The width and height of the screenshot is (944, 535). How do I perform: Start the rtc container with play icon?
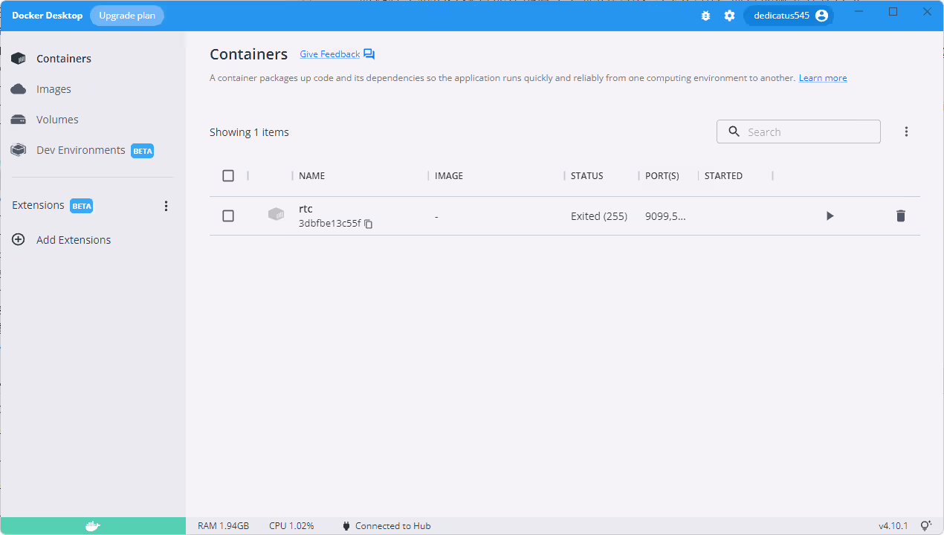(830, 216)
